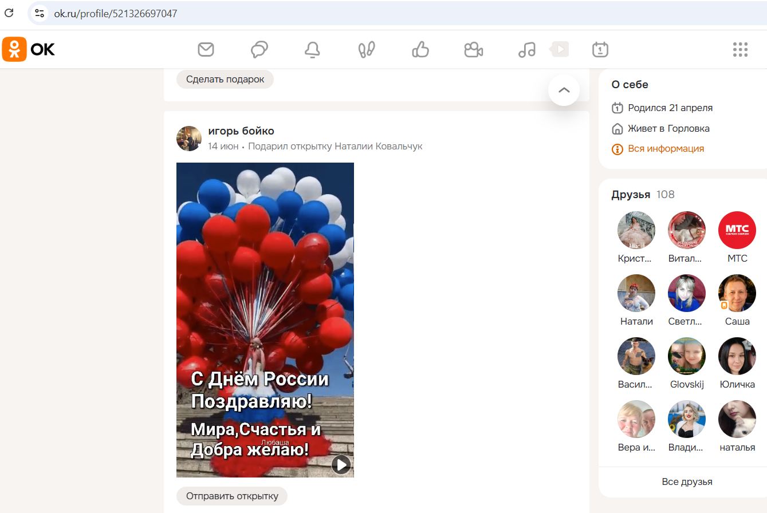
Task: Open site settings icon in address bar
Action: point(39,13)
